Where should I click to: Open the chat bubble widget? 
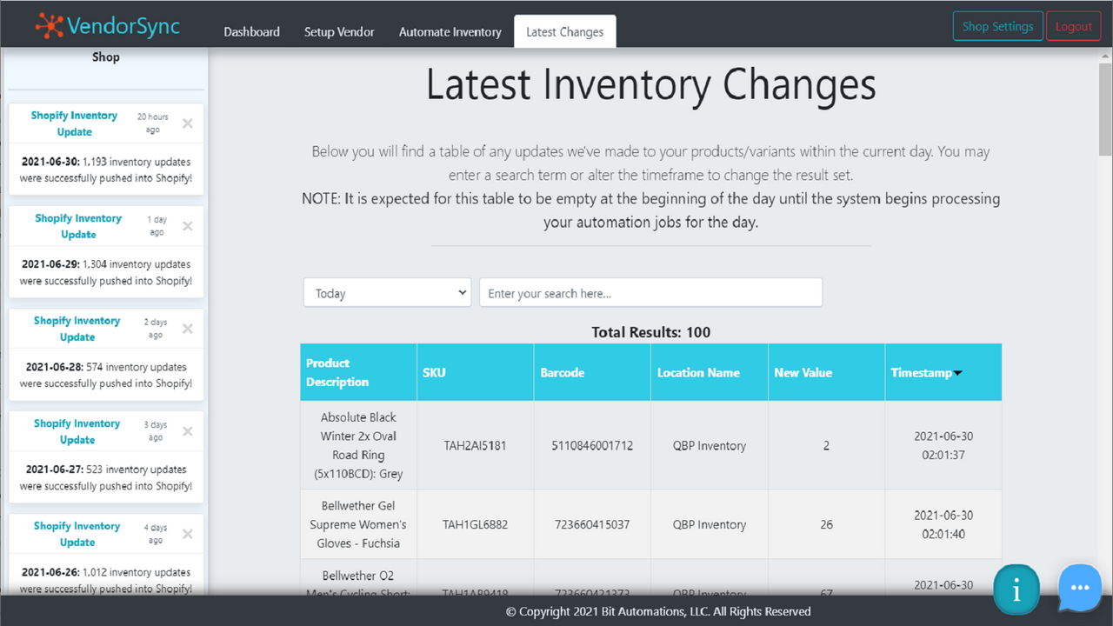[x=1081, y=588]
